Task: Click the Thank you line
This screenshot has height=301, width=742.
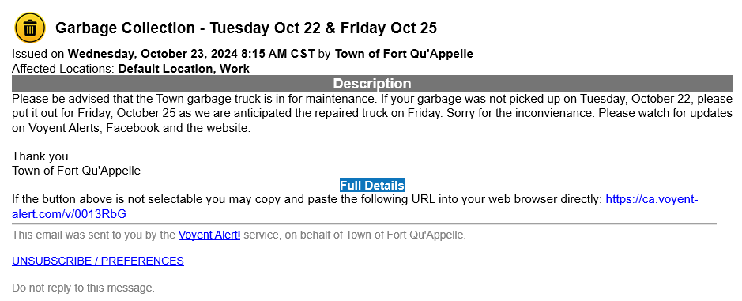Action: coord(40,156)
